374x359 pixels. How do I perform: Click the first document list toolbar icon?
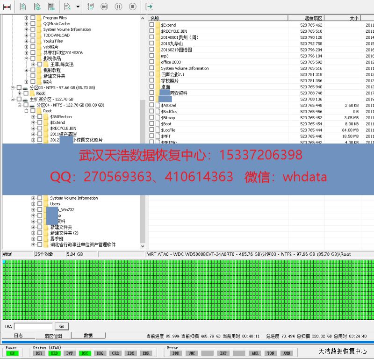point(23,7)
